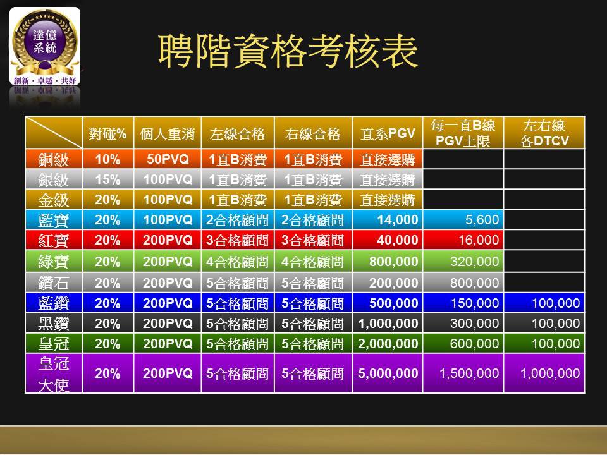
Task: Select the 黑鑽 row label
Action: click(54, 323)
